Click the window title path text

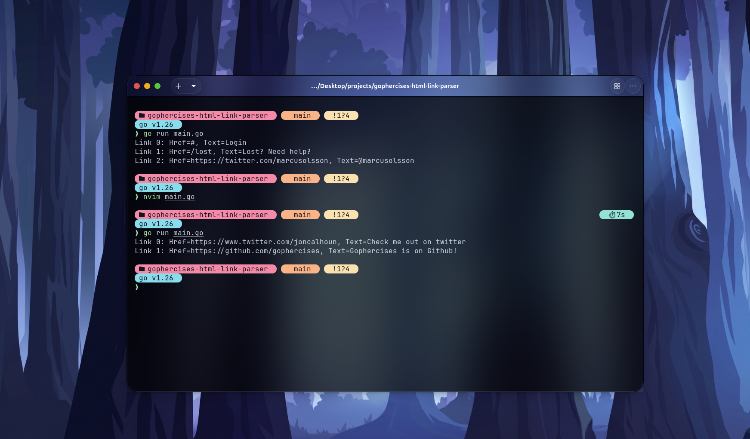[385, 86]
